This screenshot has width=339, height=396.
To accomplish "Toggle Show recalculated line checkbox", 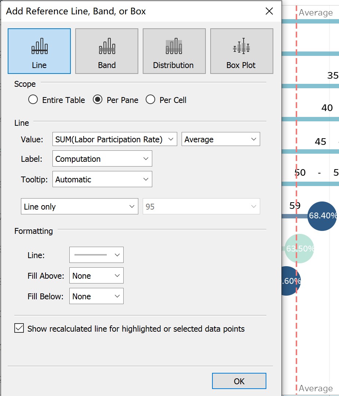I will pyautogui.click(x=19, y=328).
